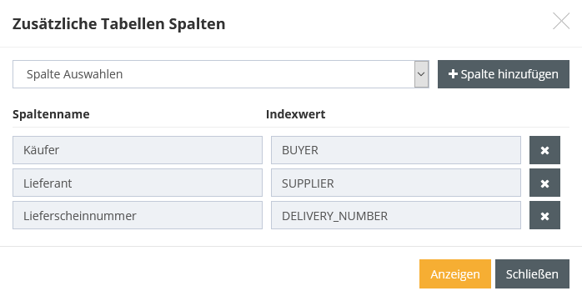The width and height of the screenshot is (582, 301).
Task: Click the Zusätzliche Tabellen Spalten title
Action: point(118,23)
